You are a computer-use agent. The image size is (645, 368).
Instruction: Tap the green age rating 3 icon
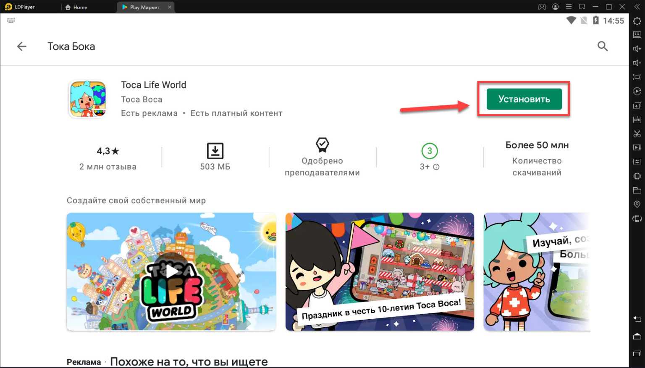click(429, 151)
